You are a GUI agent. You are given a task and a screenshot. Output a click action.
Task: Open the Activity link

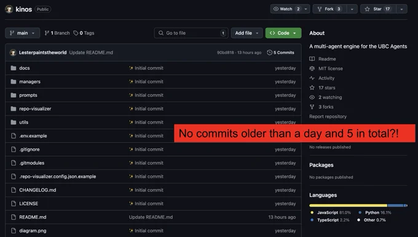[326, 78]
